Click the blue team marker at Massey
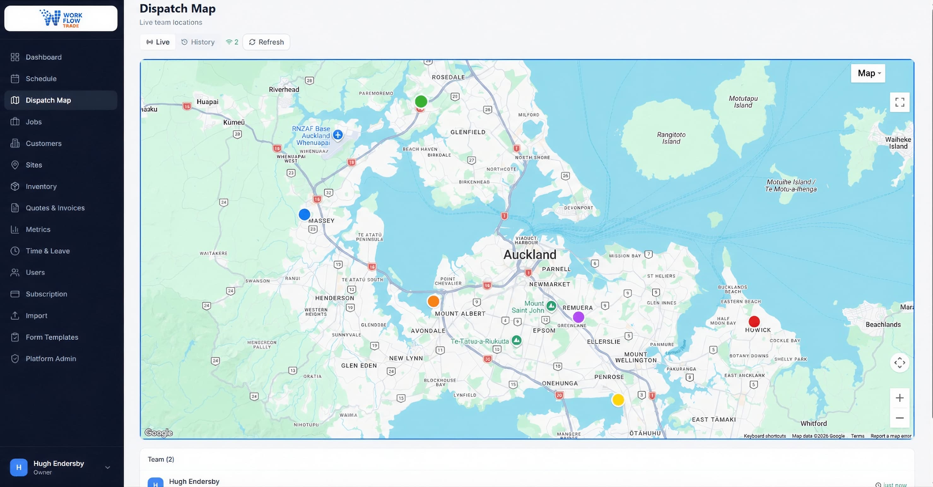Screen dimensions: 933x487 [x=304, y=214]
